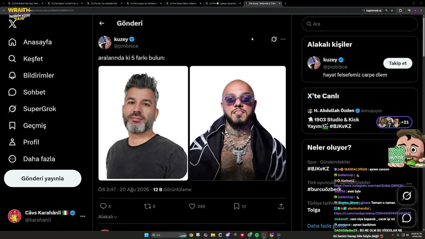Open the Tolga trending topic
This screenshot has height=239, width=425.
[314, 210]
